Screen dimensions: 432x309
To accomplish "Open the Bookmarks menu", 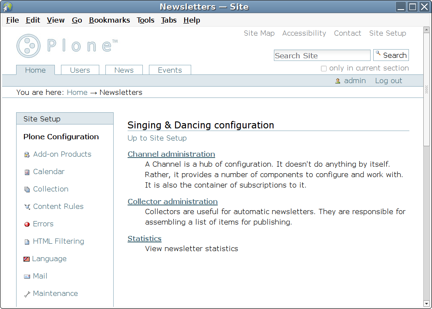I will [x=109, y=20].
